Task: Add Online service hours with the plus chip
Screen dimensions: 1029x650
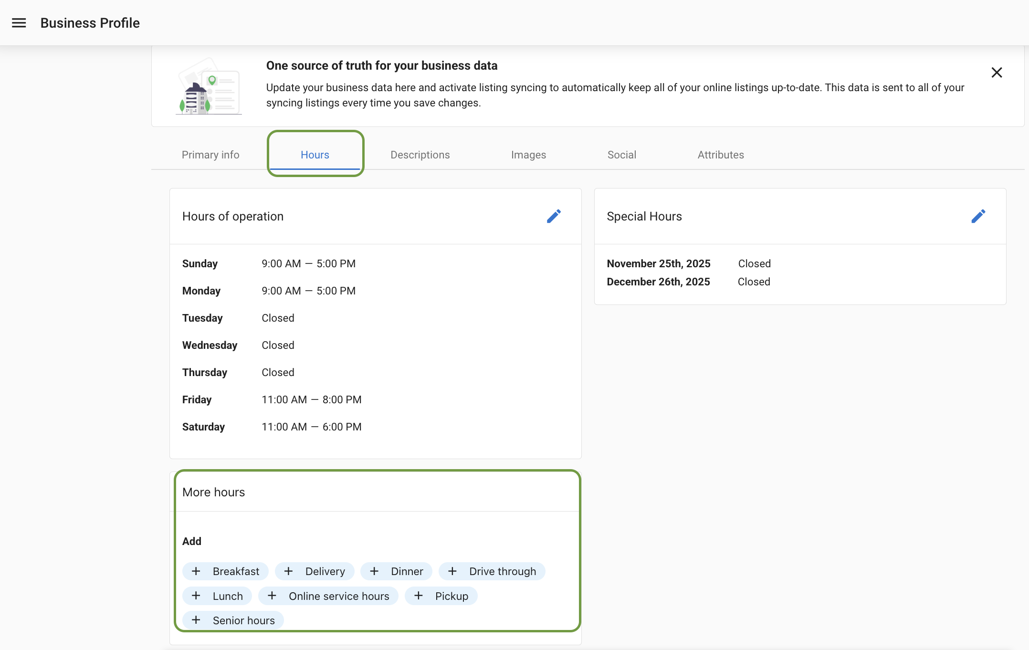Action: (328, 596)
